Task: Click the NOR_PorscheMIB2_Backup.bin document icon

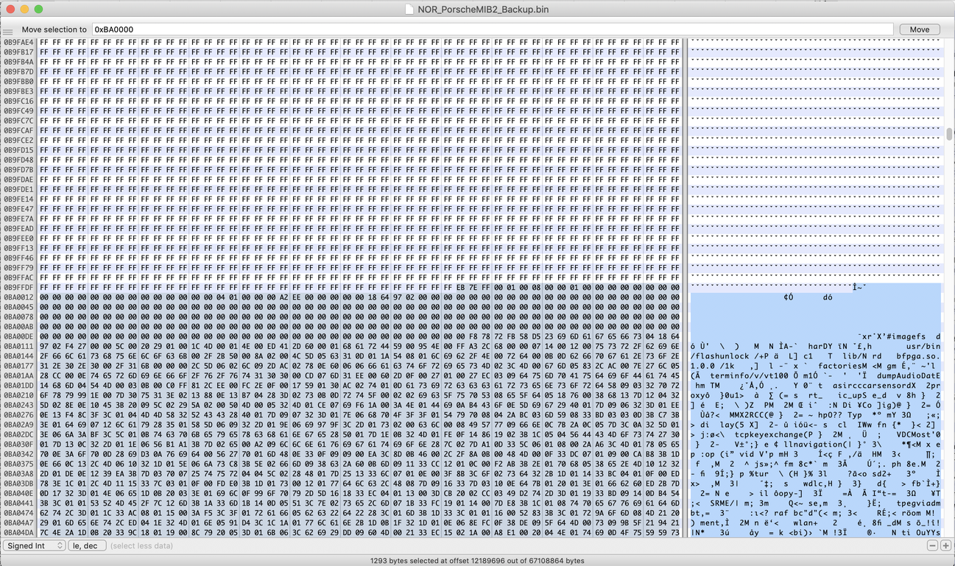Action: click(409, 10)
